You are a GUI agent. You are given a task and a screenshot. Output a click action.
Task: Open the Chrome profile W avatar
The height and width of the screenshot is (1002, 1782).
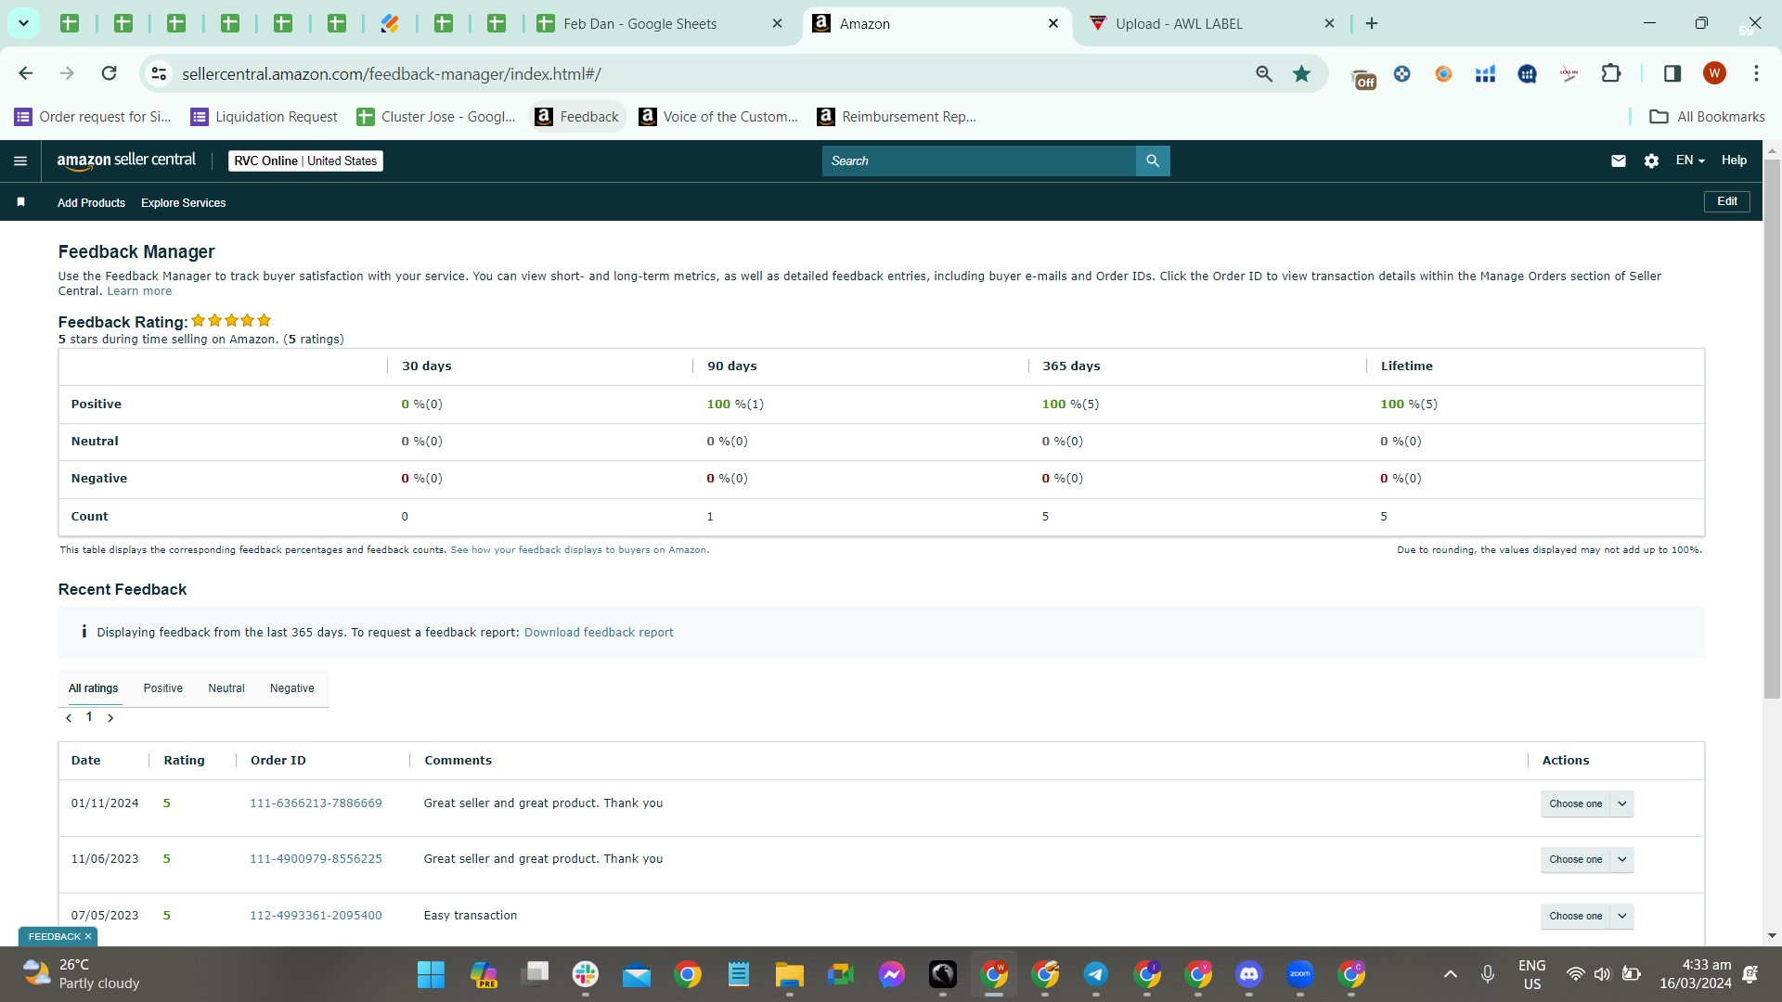coord(1714,73)
